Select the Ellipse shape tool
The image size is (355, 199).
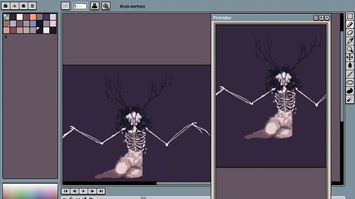coord(350,82)
